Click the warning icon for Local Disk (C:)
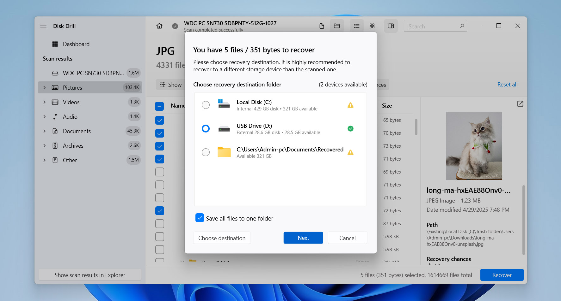 (350, 105)
